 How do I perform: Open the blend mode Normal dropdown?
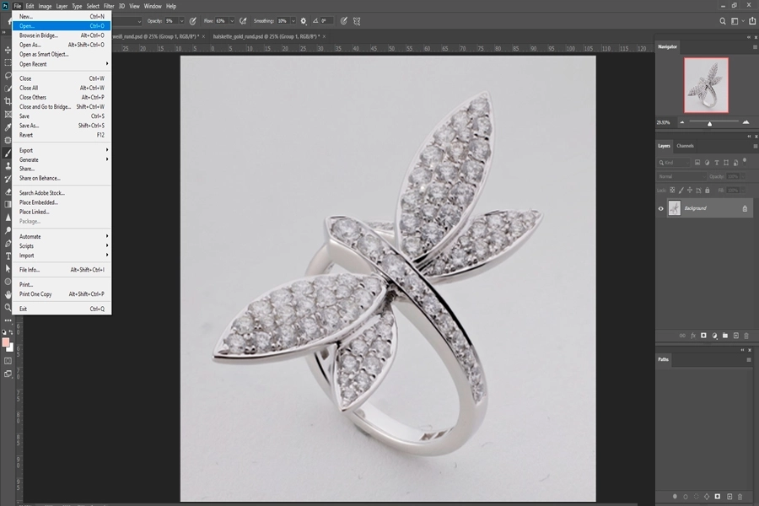(681, 176)
